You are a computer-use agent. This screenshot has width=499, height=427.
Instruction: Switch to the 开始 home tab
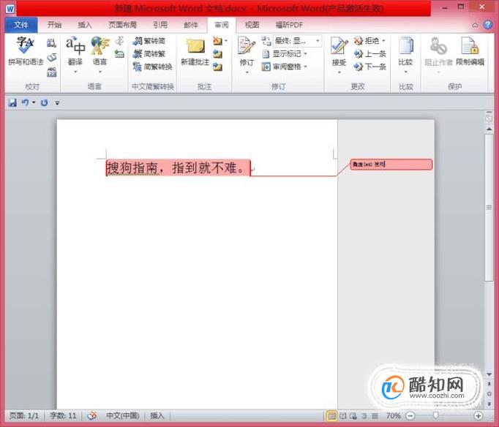click(x=54, y=25)
